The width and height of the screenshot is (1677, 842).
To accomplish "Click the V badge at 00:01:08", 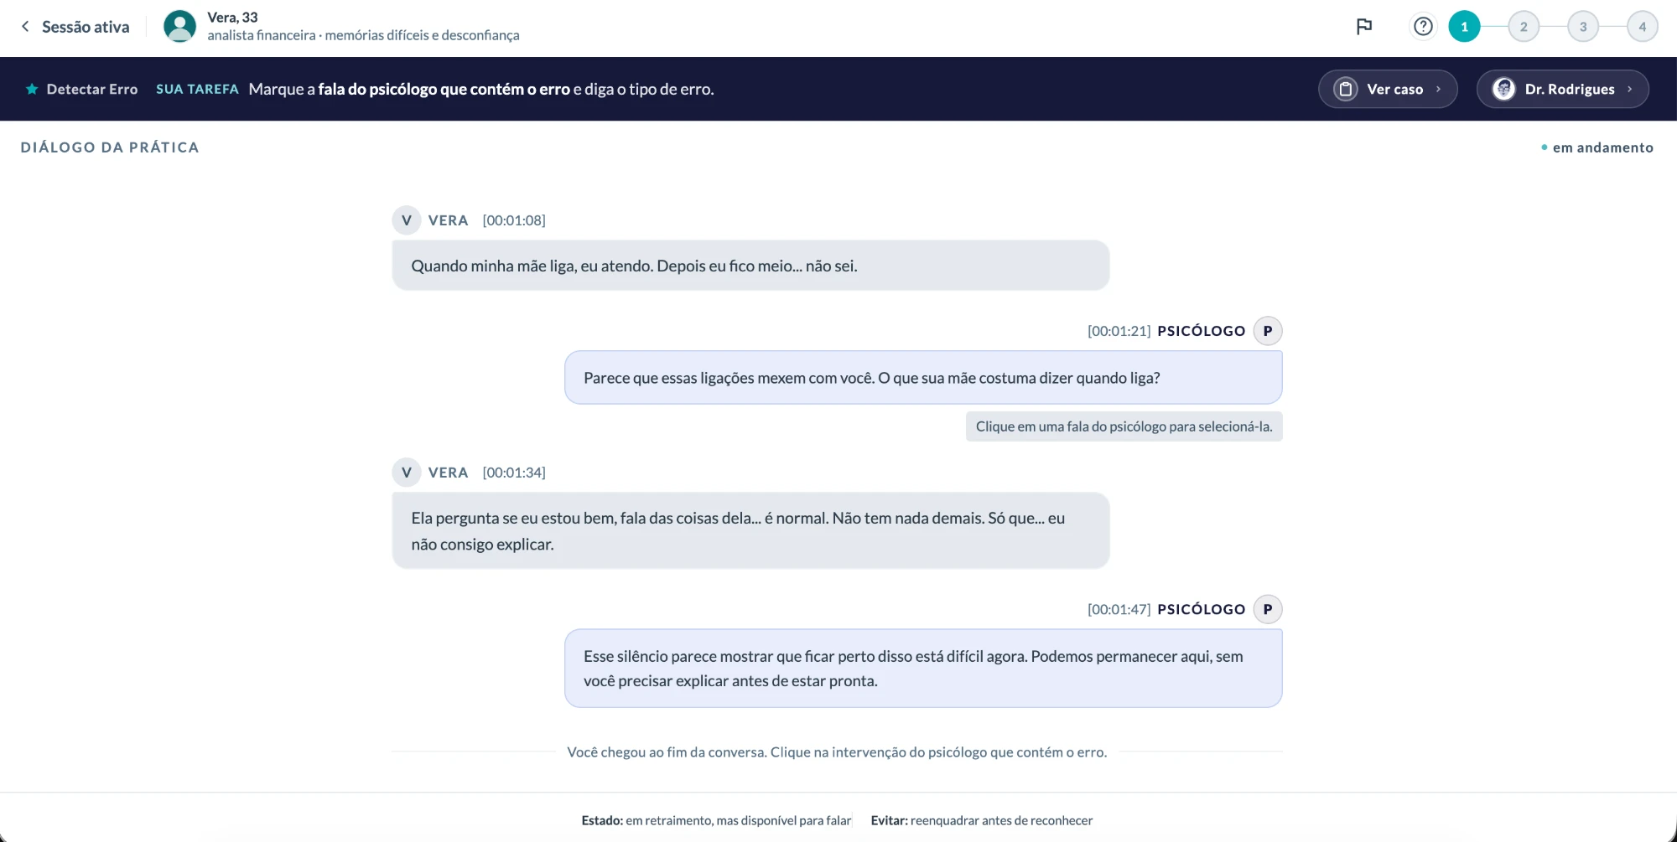I will coord(407,220).
